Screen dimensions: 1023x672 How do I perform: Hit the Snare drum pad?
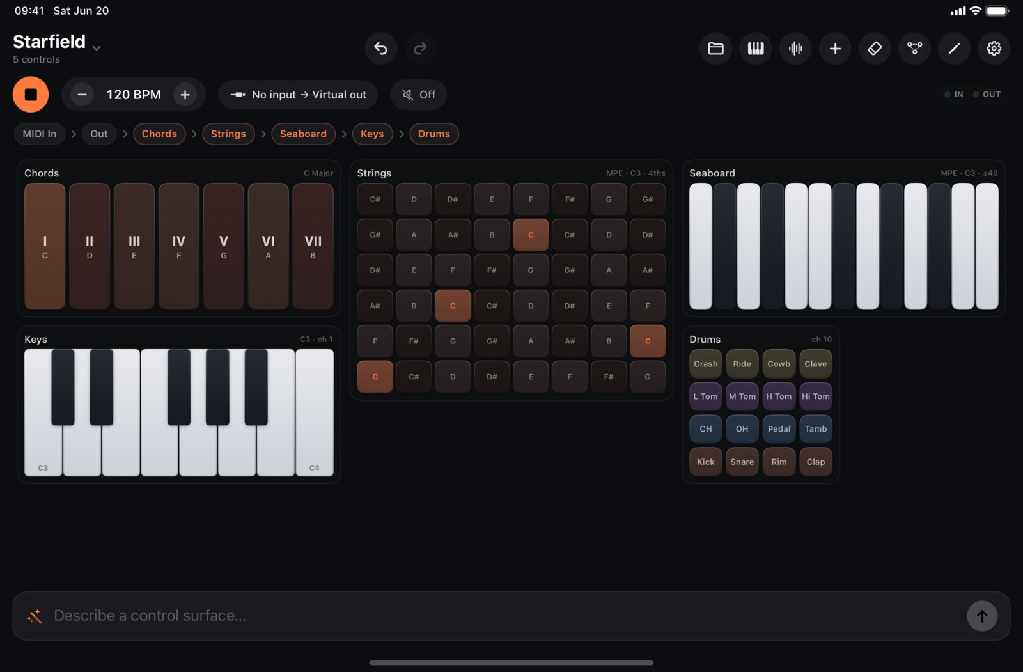coord(742,462)
